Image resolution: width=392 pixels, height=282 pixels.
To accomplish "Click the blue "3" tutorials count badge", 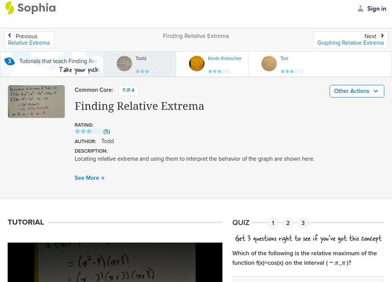I will coord(9,61).
